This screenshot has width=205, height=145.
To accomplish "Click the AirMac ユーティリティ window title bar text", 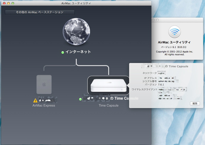I will 76,3.
